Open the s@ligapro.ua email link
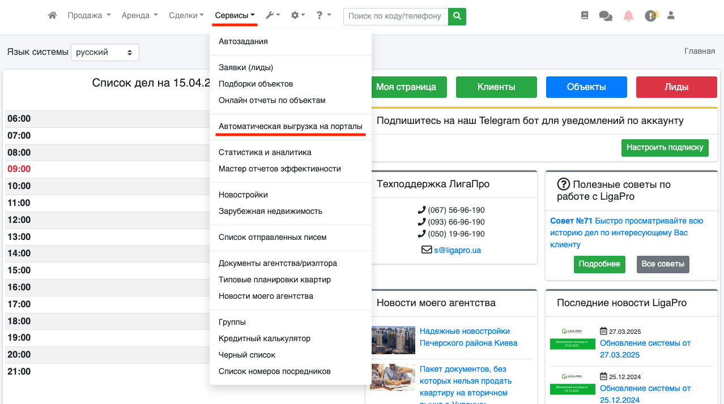This screenshot has height=404, width=724. click(457, 250)
